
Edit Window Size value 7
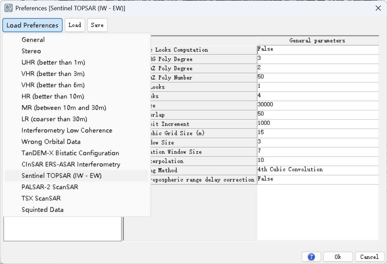tap(318, 152)
